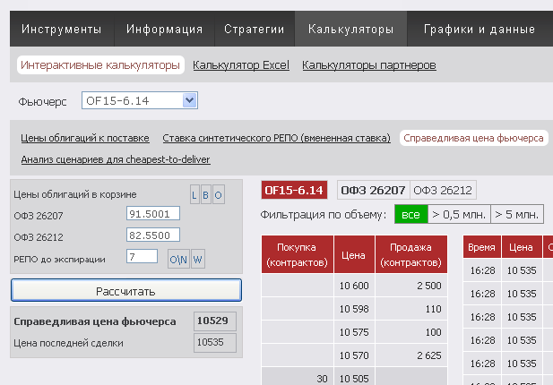Open Анализ сценариев для cheapest-to-deliver
553x385 pixels.
coord(116,159)
